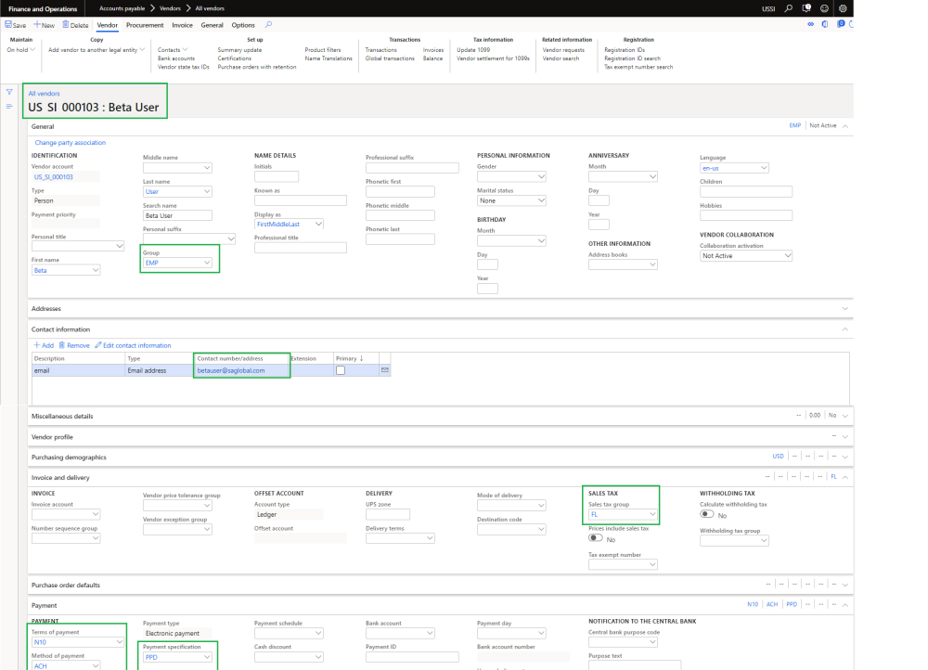Viewport: 928px width, 670px height.
Task: Toggle Prices include sales tax switch
Action: (596, 538)
